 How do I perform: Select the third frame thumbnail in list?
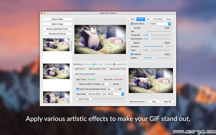tap(56, 97)
